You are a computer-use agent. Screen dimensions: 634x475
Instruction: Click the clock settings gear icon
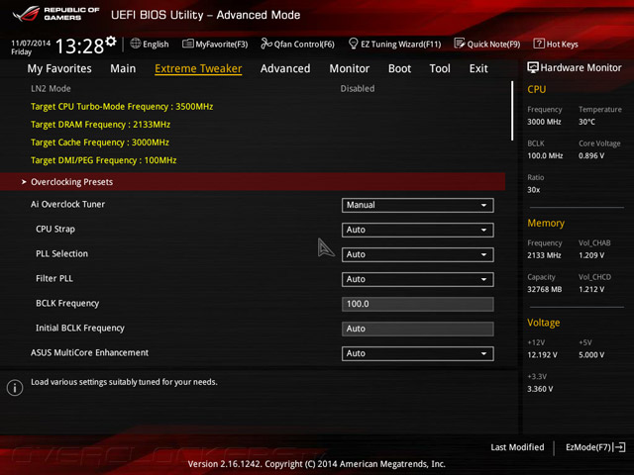[111, 42]
